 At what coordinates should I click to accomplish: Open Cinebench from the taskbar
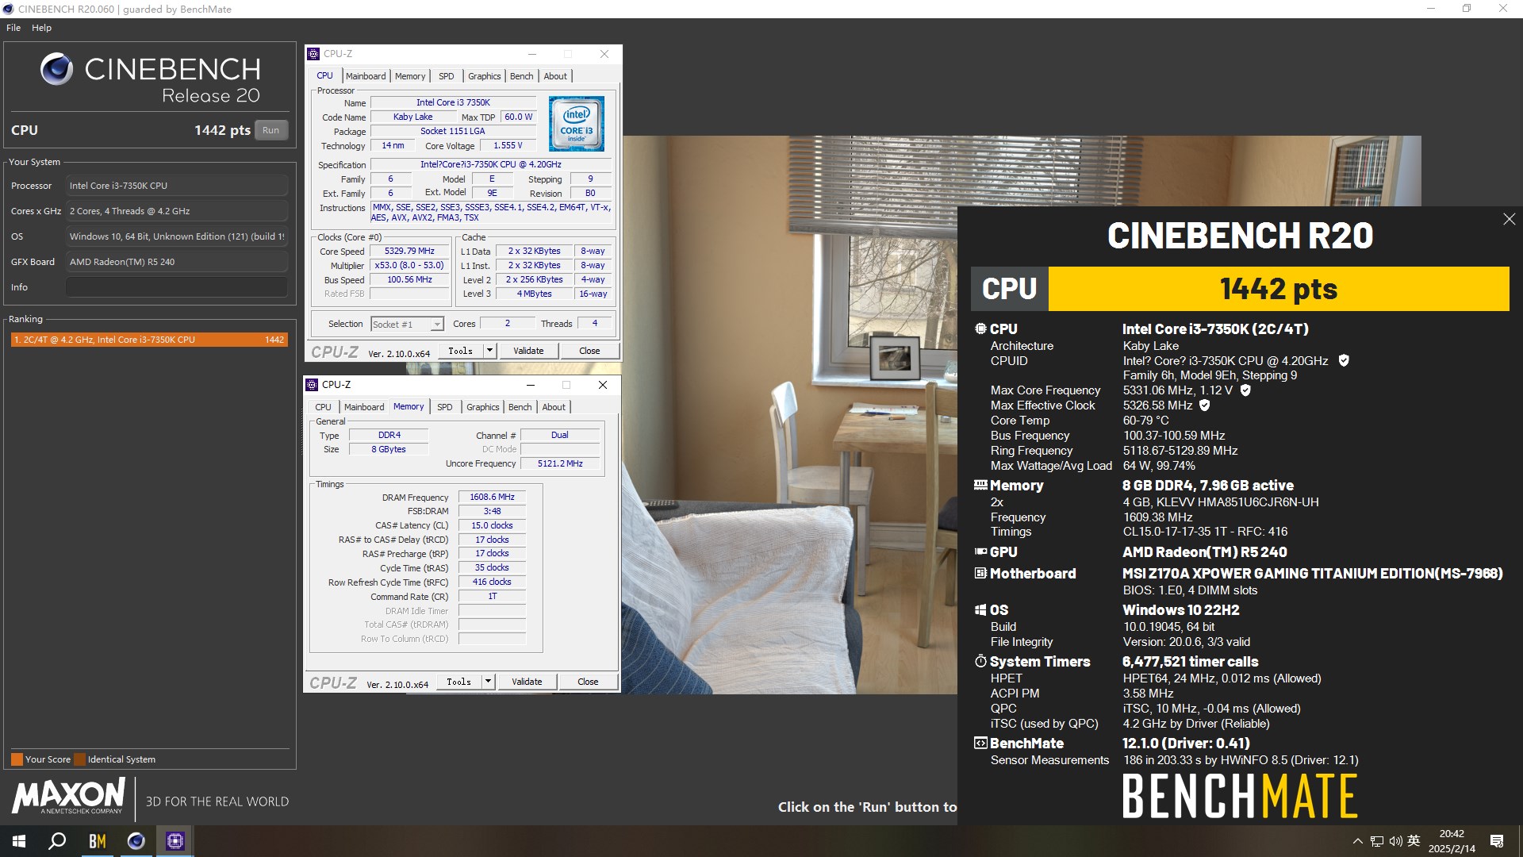(x=136, y=841)
